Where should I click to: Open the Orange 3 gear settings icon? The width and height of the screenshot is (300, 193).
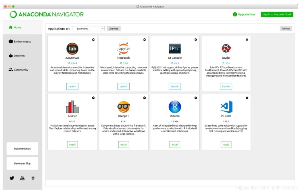coord(145,98)
